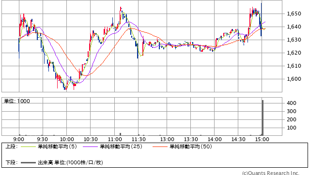The height and width of the screenshot is (175, 309).
Task: Click the 10:00 time axis label
Action: pyautogui.click(x=67, y=139)
